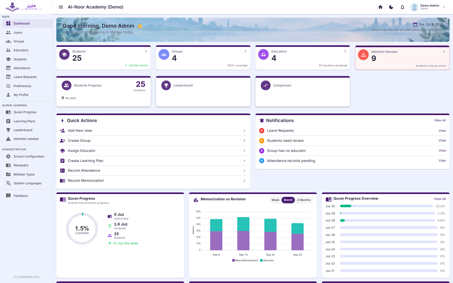This screenshot has height=283, width=453.
Task: Click the Feedback sidebar icon
Action: [x=8, y=196]
